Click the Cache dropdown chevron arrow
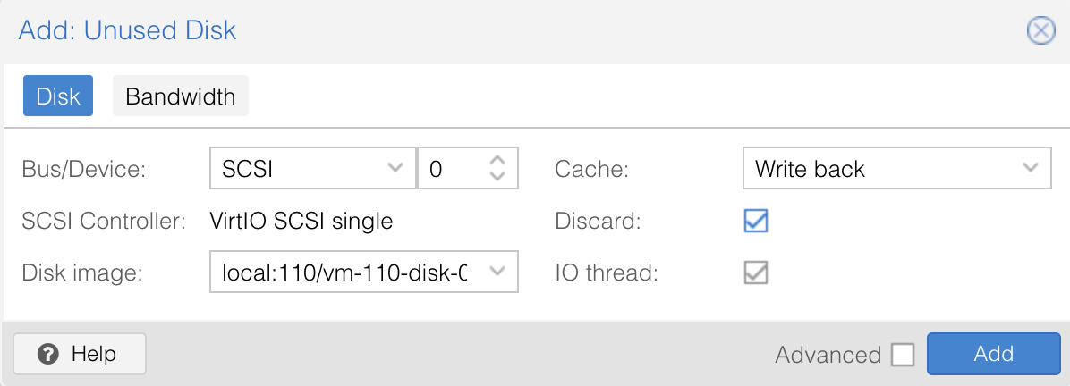1070x386 pixels. coord(1032,168)
